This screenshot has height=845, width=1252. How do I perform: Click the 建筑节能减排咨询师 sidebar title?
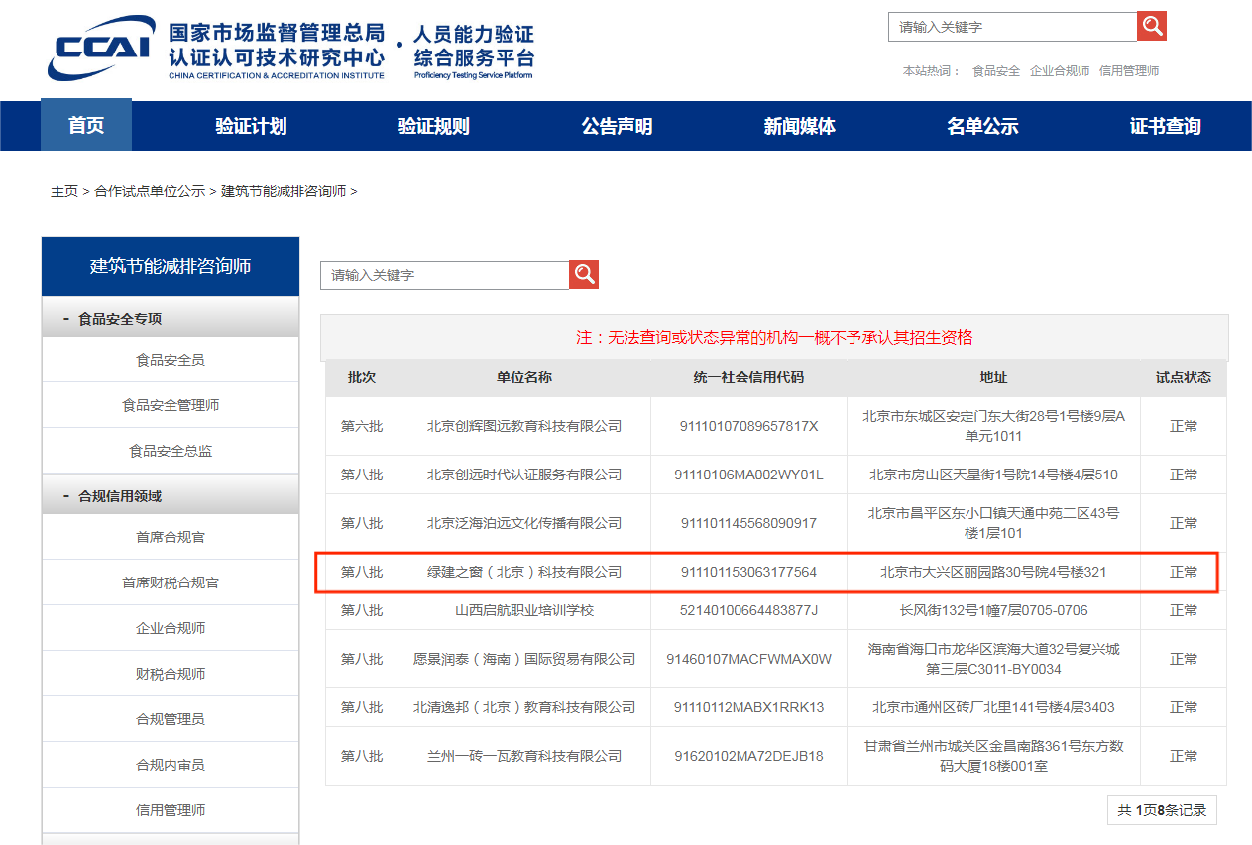click(x=171, y=266)
